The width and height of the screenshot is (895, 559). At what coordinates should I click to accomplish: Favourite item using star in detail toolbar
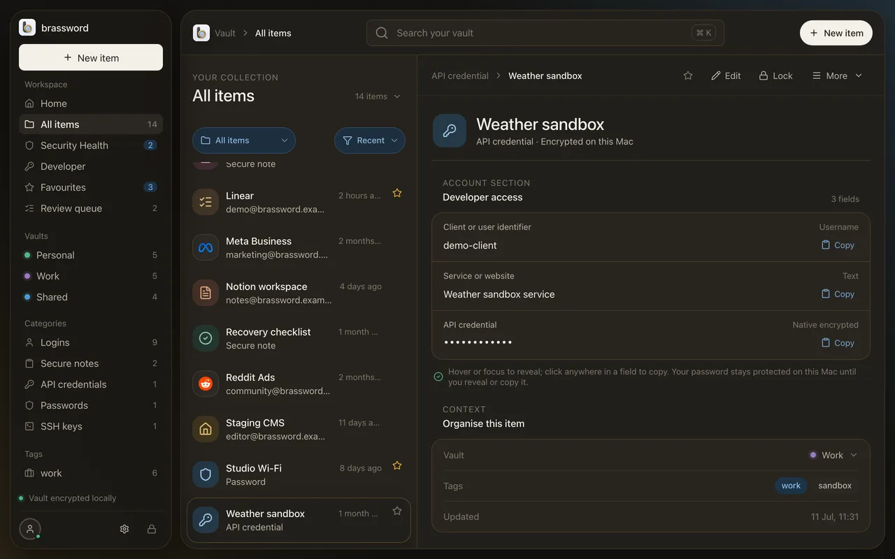[688, 75]
